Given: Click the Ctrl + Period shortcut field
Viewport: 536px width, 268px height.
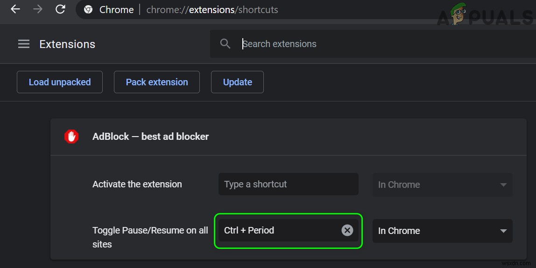Looking at the screenshot, I should [x=288, y=230].
